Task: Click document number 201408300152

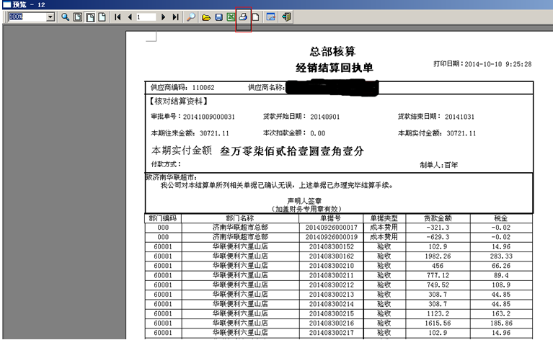Action: coord(332,246)
